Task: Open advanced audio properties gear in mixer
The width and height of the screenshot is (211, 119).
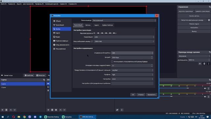Action: (x=117, y=110)
